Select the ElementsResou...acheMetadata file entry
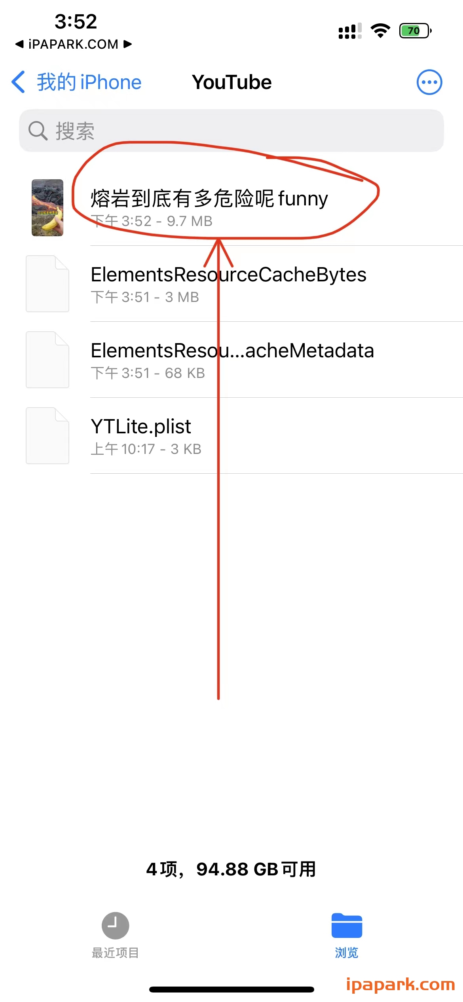This screenshot has height=1002, width=463. click(232, 351)
